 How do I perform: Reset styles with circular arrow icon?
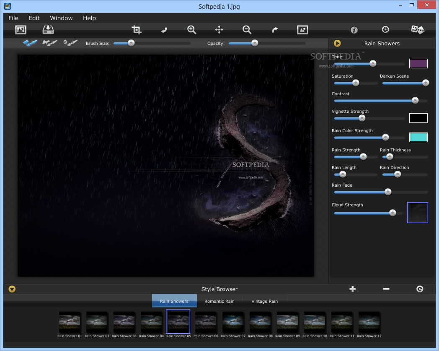click(420, 289)
